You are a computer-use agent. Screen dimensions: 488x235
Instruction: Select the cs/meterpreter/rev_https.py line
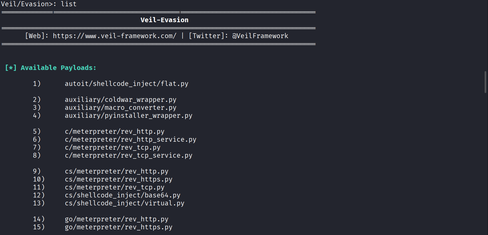[x=118, y=179]
